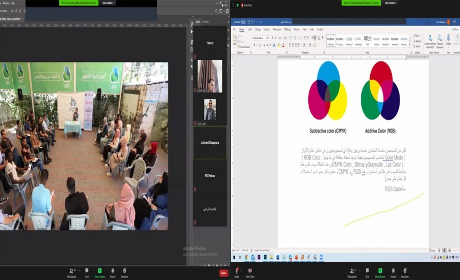
Task: Toggle Start Video in the right Zoom toolbar
Action: (x=250, y=272)
